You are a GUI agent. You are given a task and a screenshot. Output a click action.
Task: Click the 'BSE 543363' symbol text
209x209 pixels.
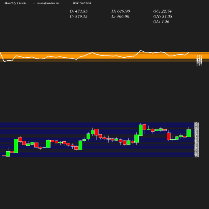point(82,3)
